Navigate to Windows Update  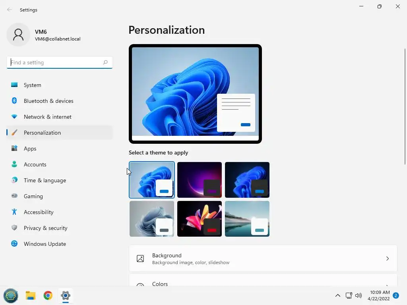coord(60,243)
